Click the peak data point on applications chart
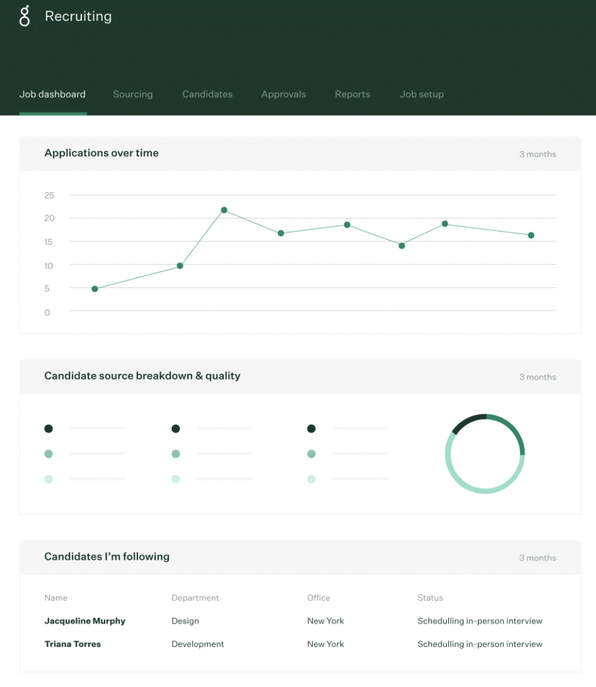This screenshot has height=687, width=596. pos(224,209)
